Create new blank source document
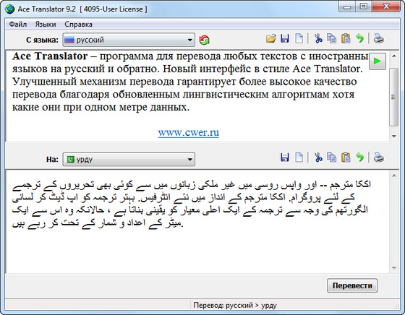This screenshot has width=405, height=315. point(299,39)
